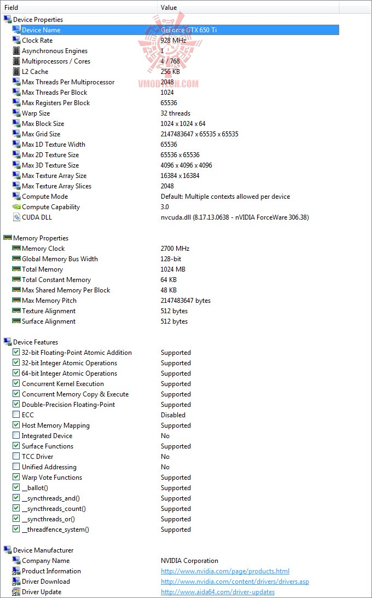Toggle Integrated Device checkbox
The image size is (372, 598).
[16, 435]
